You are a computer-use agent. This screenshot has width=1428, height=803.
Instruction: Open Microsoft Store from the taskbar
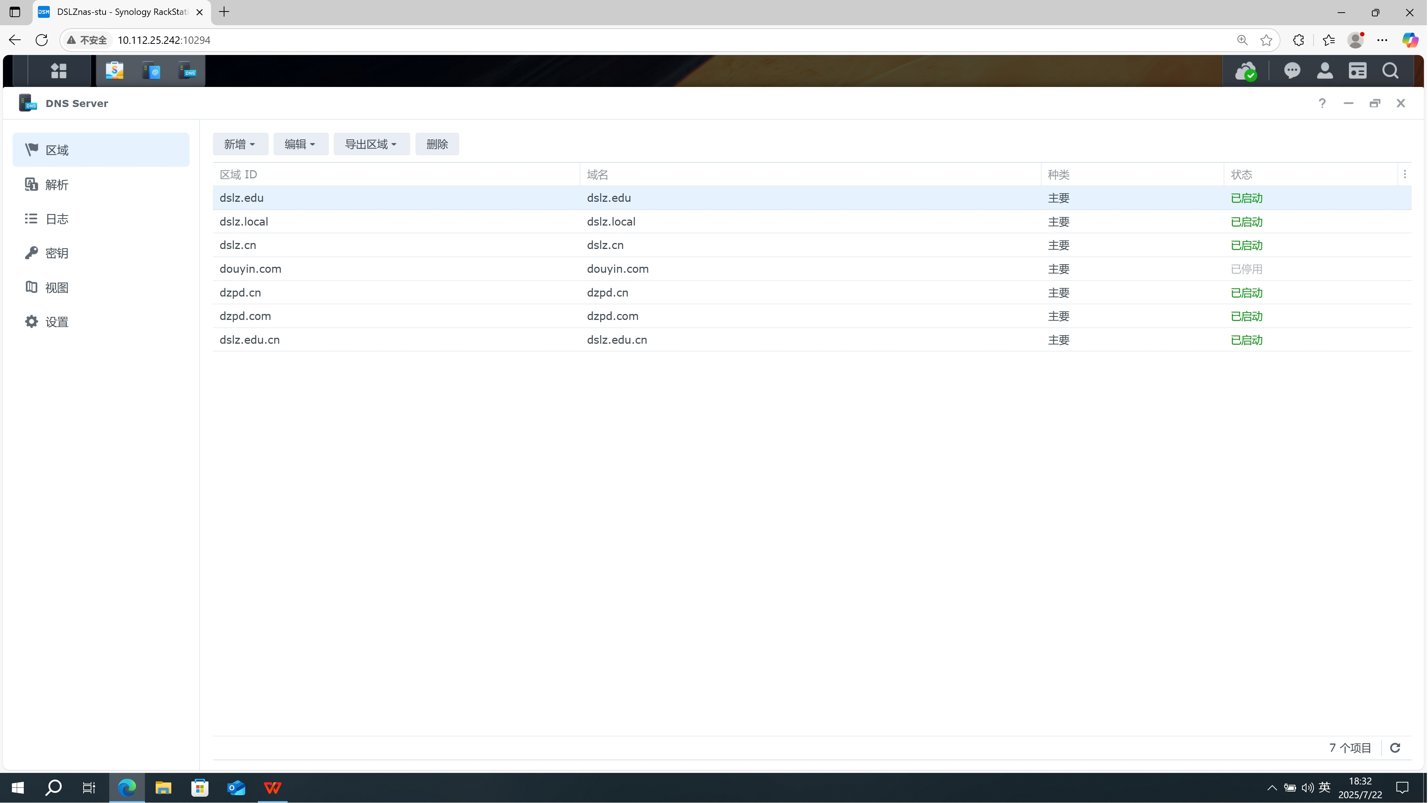pyautogui.click(x=200, y=787)
